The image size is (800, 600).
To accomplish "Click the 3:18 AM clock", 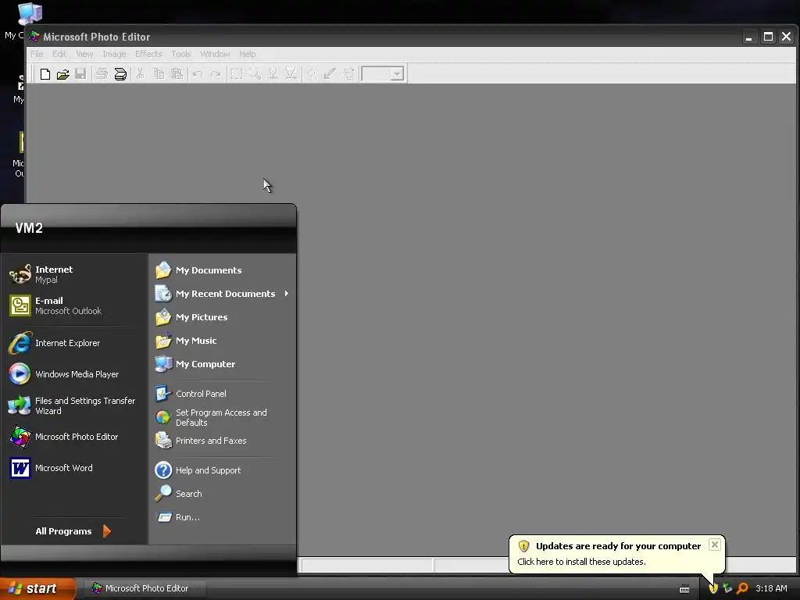I will click(771, 588).
